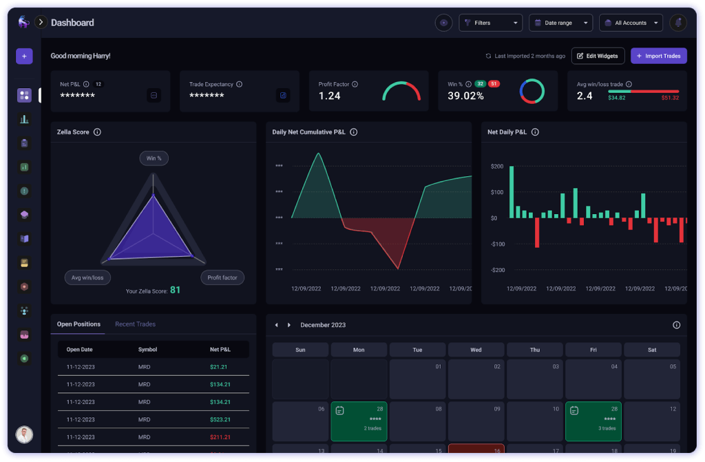The image size is (705, 462).
Task: Switch to the Recent Trades tab
Action: pos(135,324)
